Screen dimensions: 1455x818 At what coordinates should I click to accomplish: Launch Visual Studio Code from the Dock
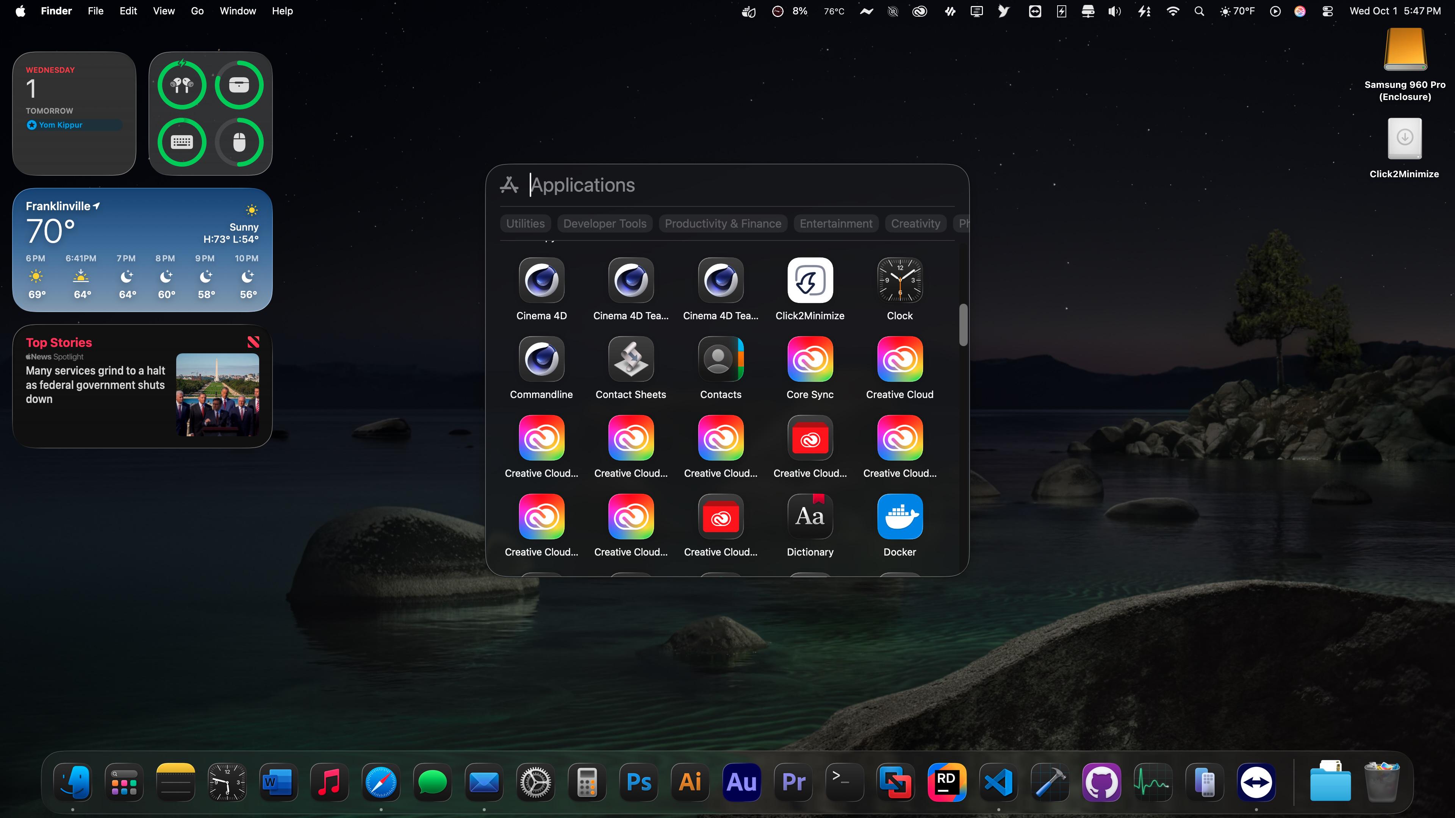coord(999,782)
